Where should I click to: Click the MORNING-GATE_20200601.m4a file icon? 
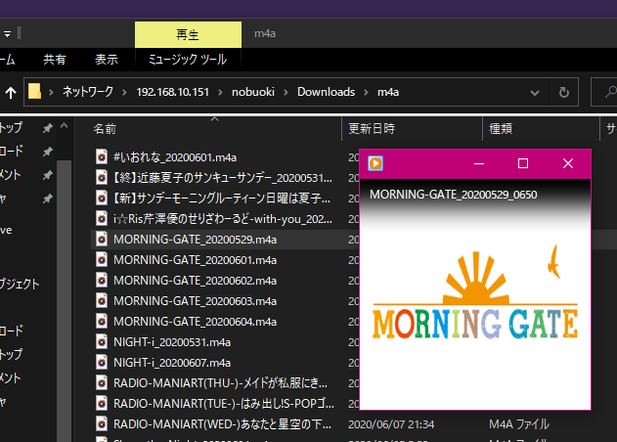(x=102, y=260)
